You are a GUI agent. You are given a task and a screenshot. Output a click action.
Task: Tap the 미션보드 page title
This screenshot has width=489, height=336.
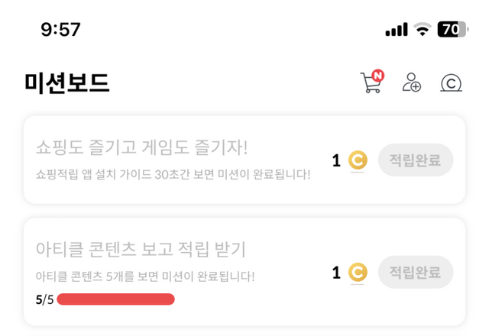pos(67,83)
